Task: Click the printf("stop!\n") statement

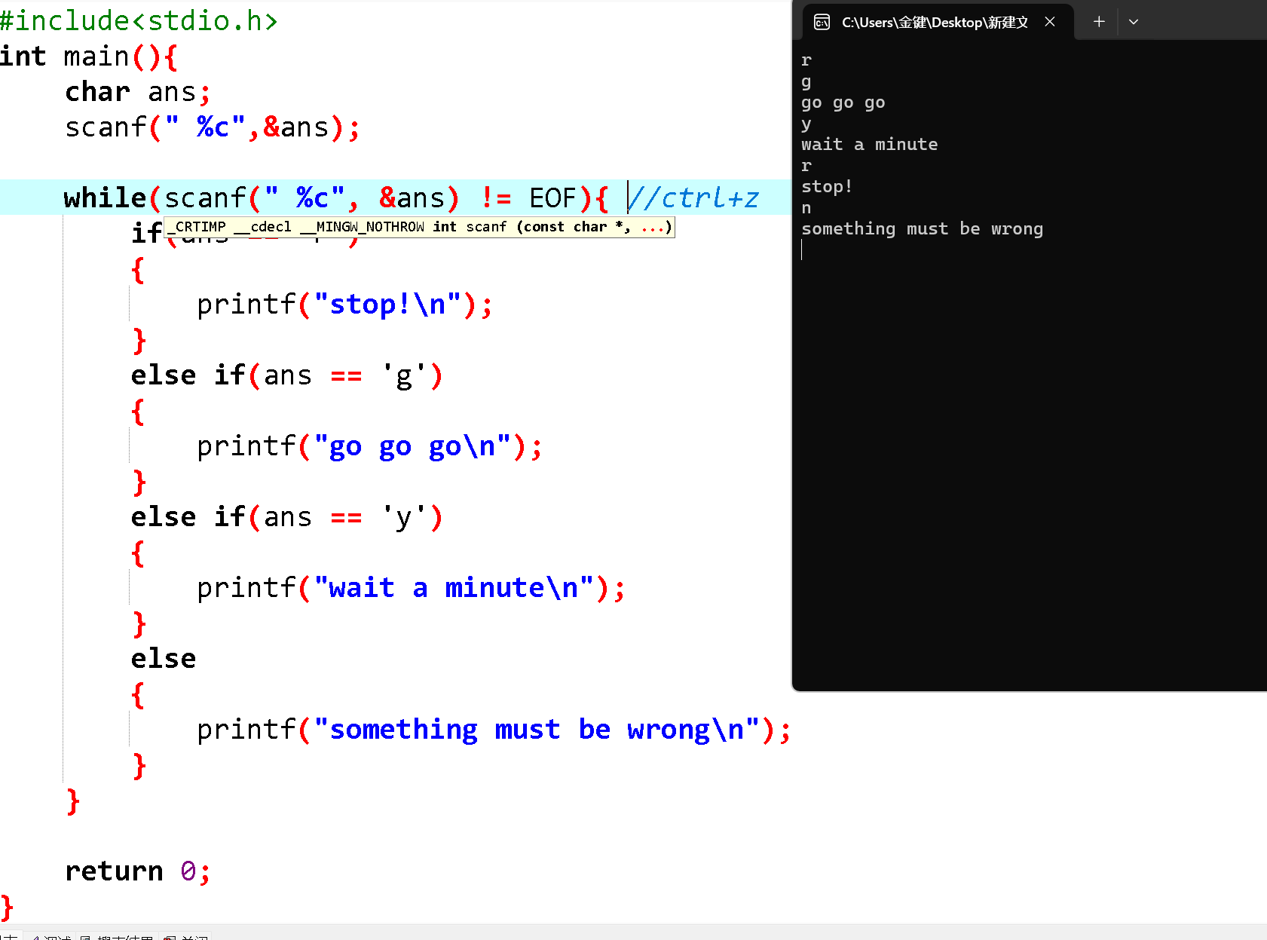Action: click(x=344, y=305)
